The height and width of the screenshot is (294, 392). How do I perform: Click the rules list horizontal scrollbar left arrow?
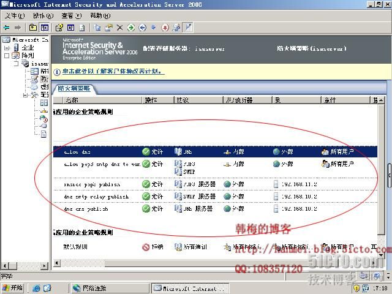click(x=57, y=263)
